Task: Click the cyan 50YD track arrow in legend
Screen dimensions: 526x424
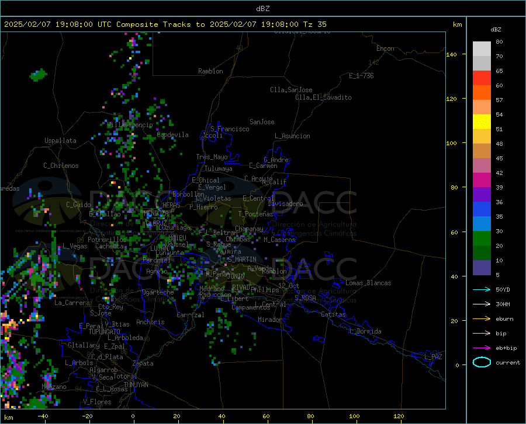Action: coord(482,289)
